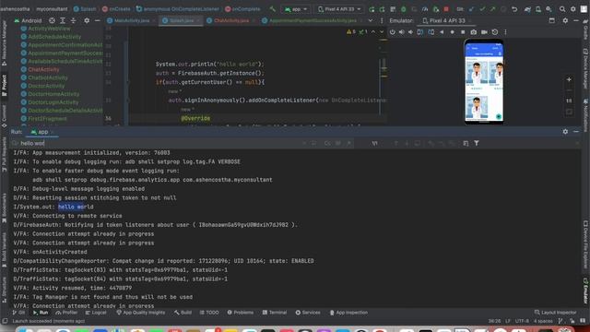Open the Build tool window
The height and width of the screenshot is (332, 590).
tap(183, 313)
